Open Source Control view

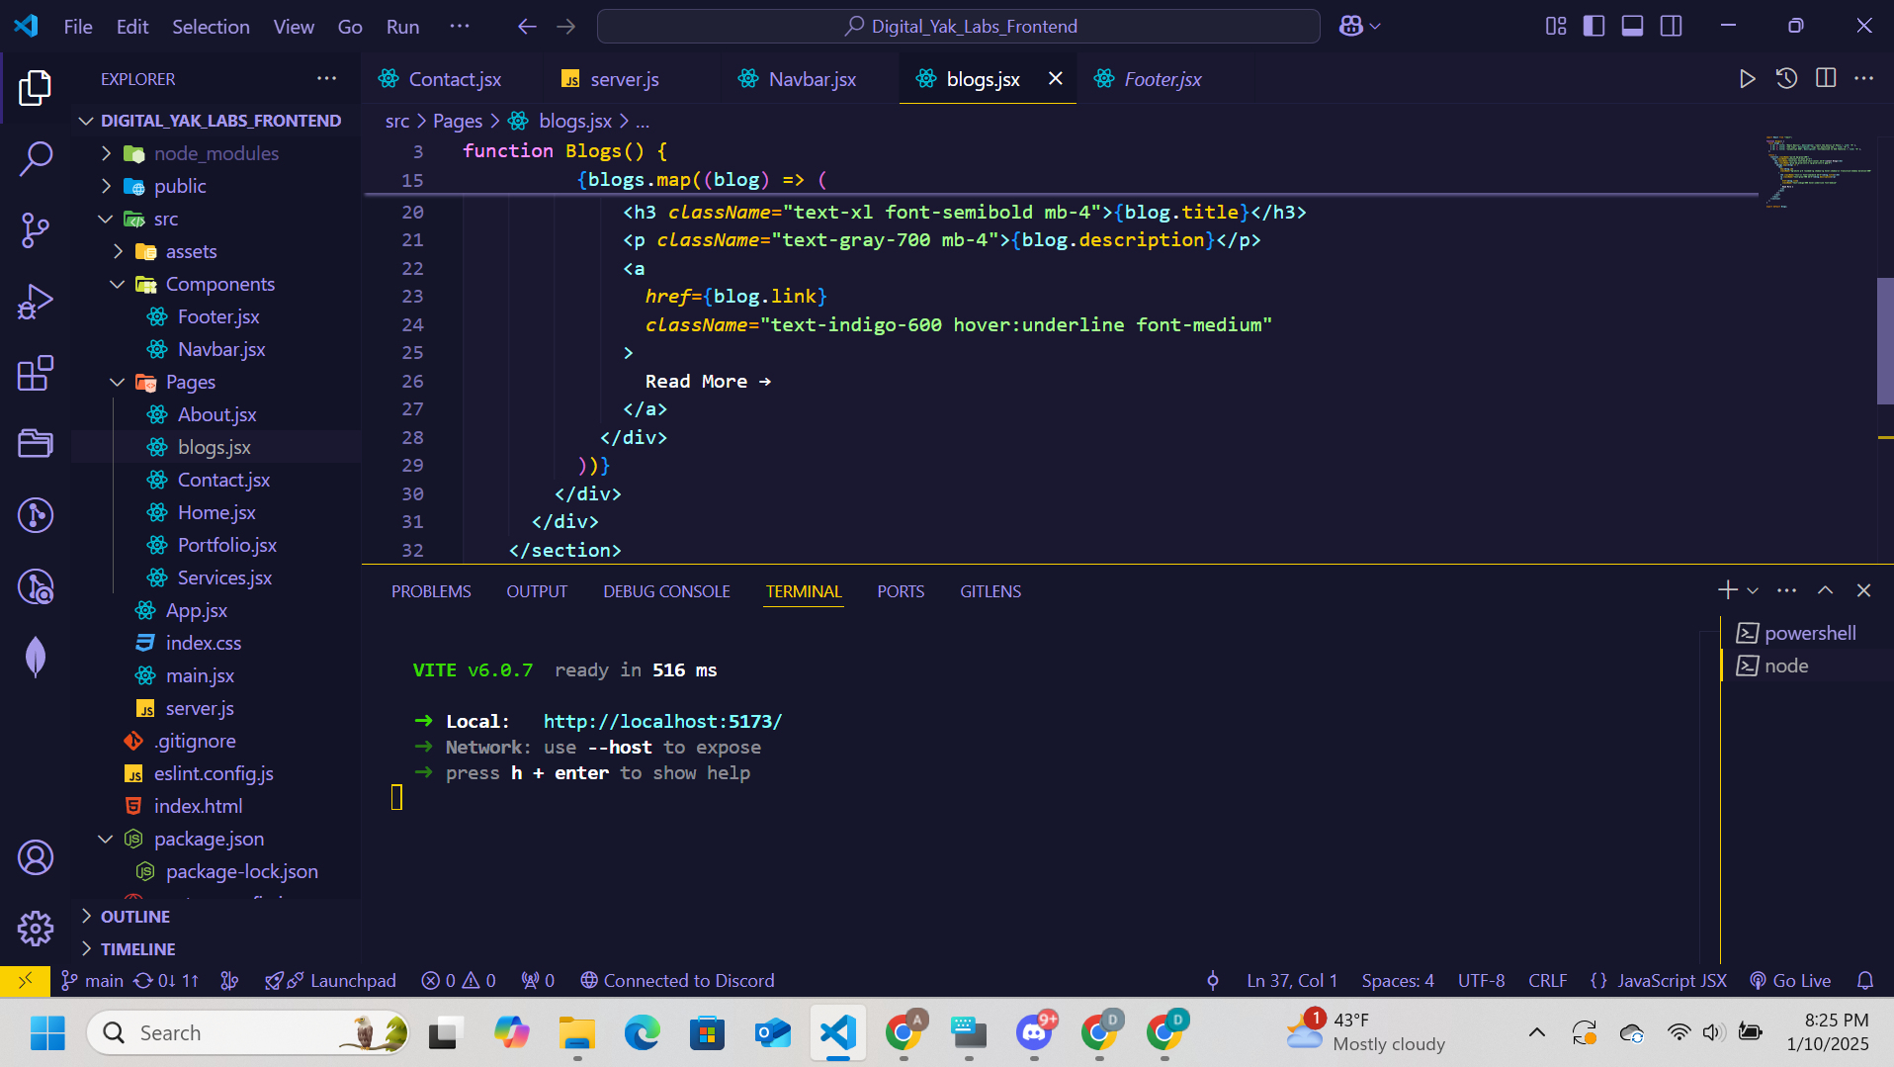(x=36, y=230)
